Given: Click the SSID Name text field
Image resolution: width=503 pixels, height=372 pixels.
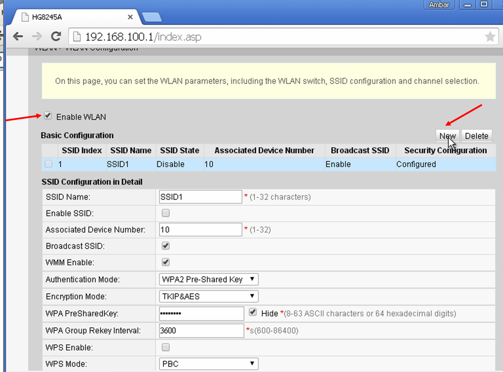Looking at the screenshot, I should coord(200,196).
